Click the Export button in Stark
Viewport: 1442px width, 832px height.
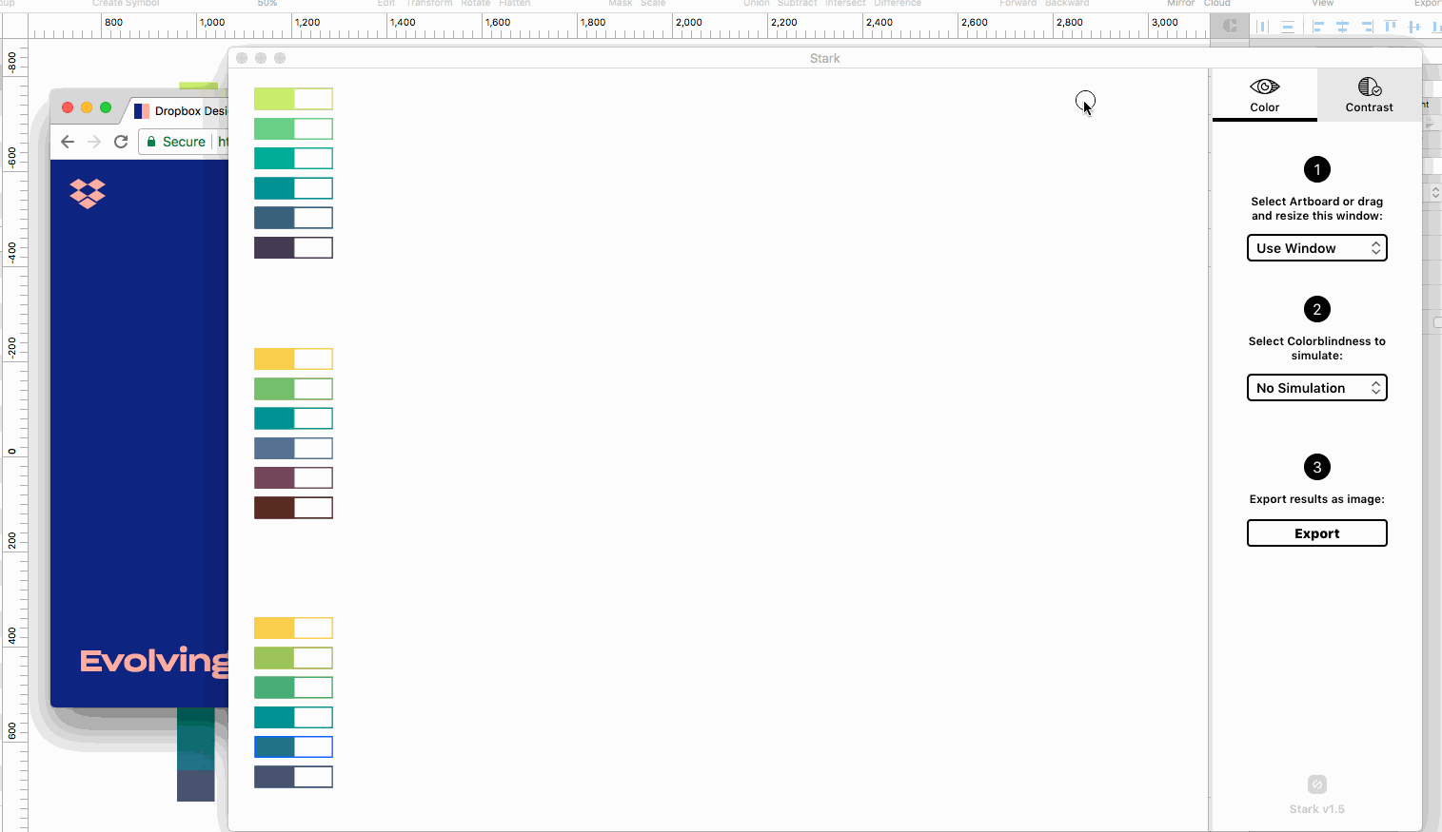tap(1316, 533)
